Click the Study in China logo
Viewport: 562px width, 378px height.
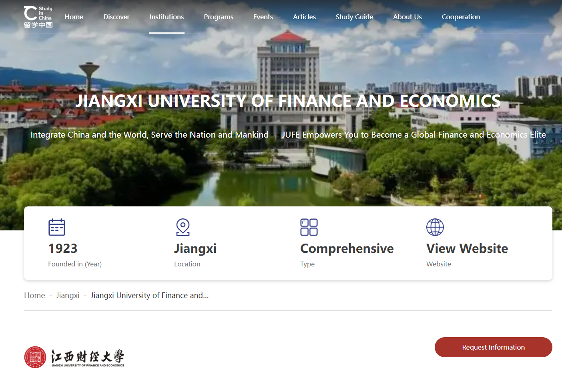click(x=38, y=17)
